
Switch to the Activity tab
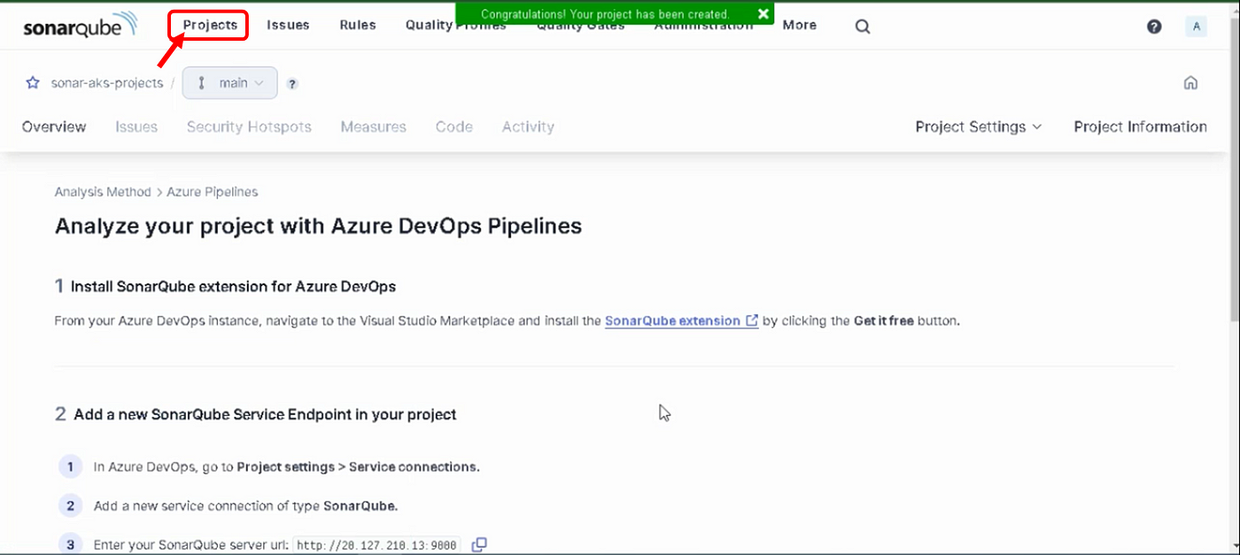tap(528, 127)
